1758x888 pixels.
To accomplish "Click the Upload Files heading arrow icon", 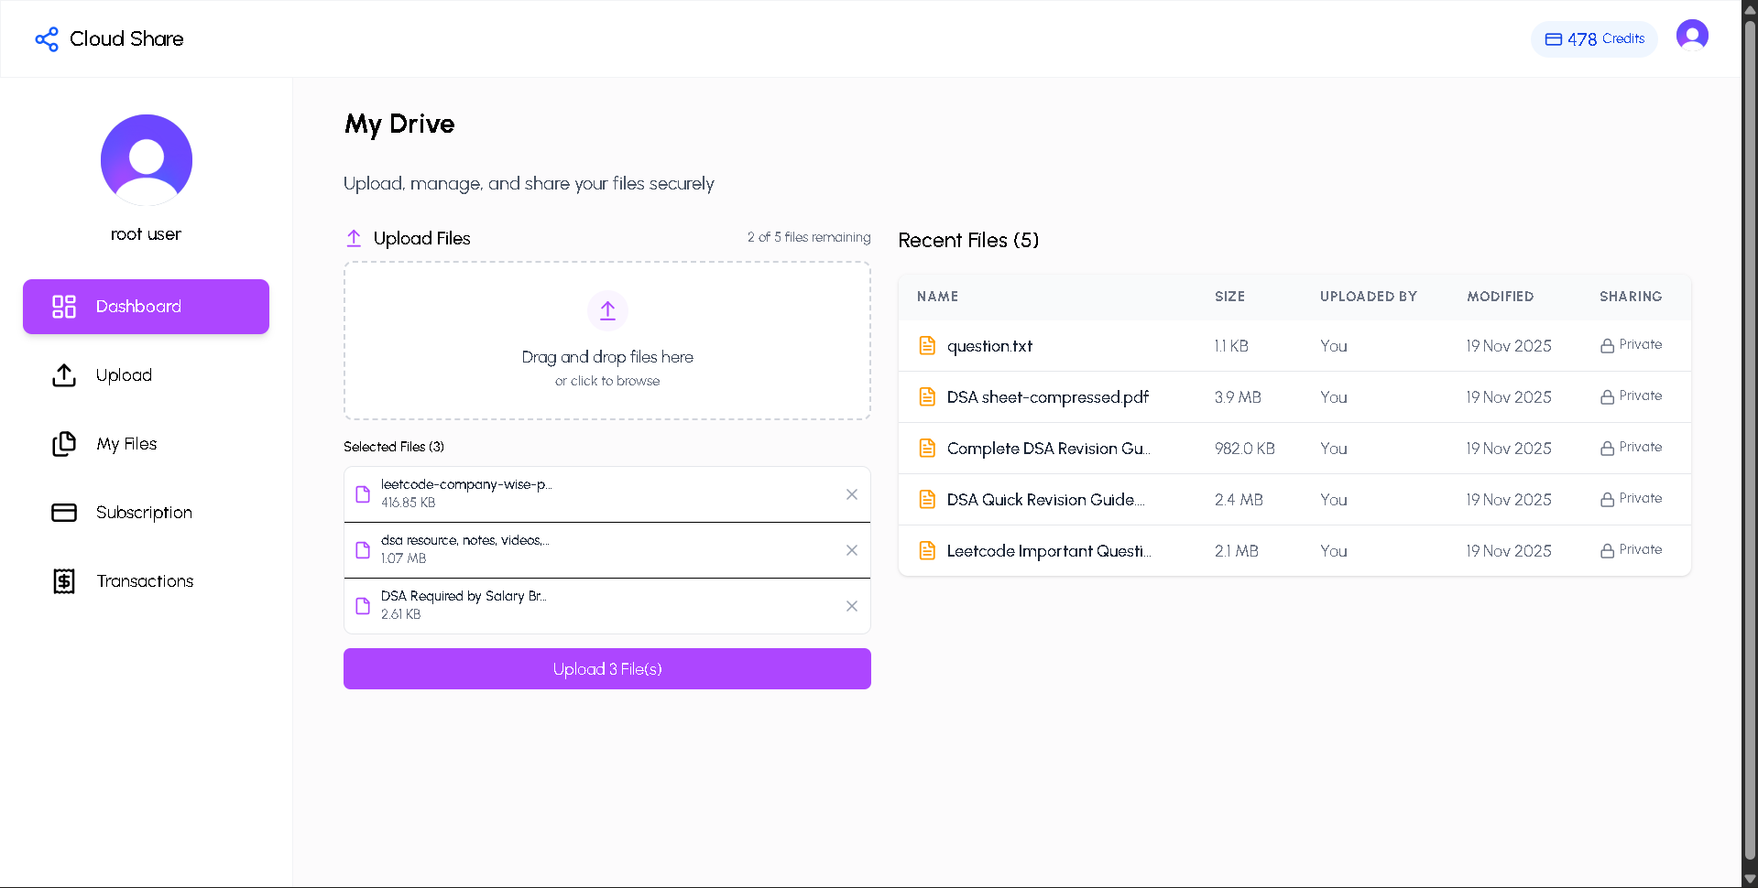I will pos(354,238).
